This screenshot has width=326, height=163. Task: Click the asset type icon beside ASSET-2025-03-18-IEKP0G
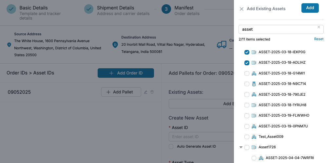tap(254, 52)
